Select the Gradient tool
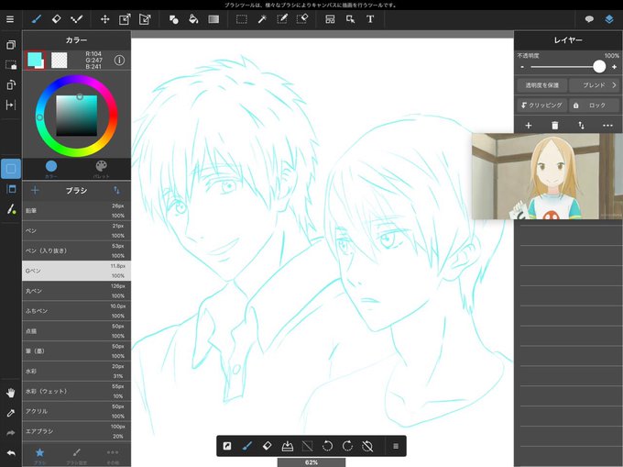 [x=213, y=19]
